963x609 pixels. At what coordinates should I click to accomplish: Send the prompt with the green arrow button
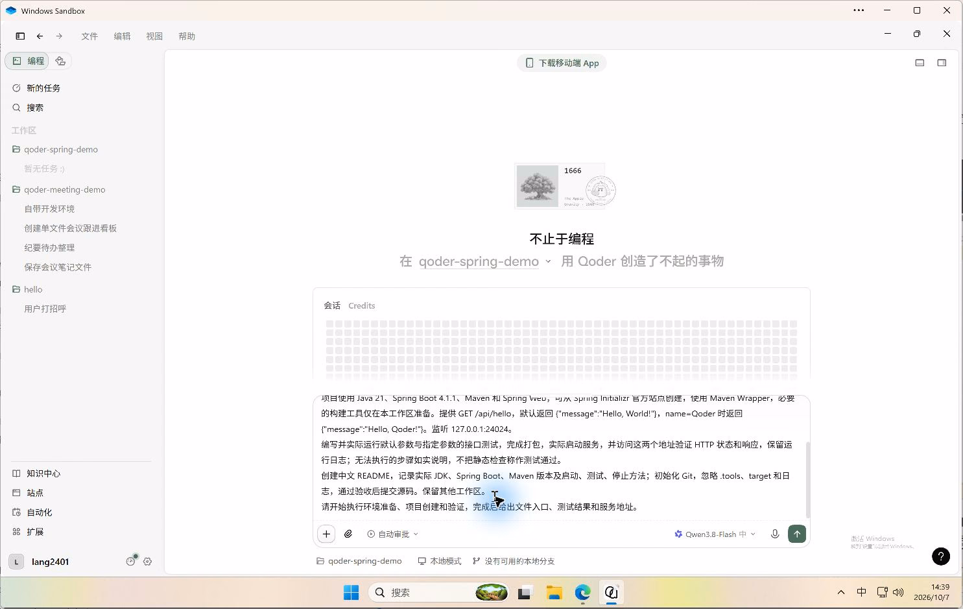pyautogui.click(x=797, y=534)
